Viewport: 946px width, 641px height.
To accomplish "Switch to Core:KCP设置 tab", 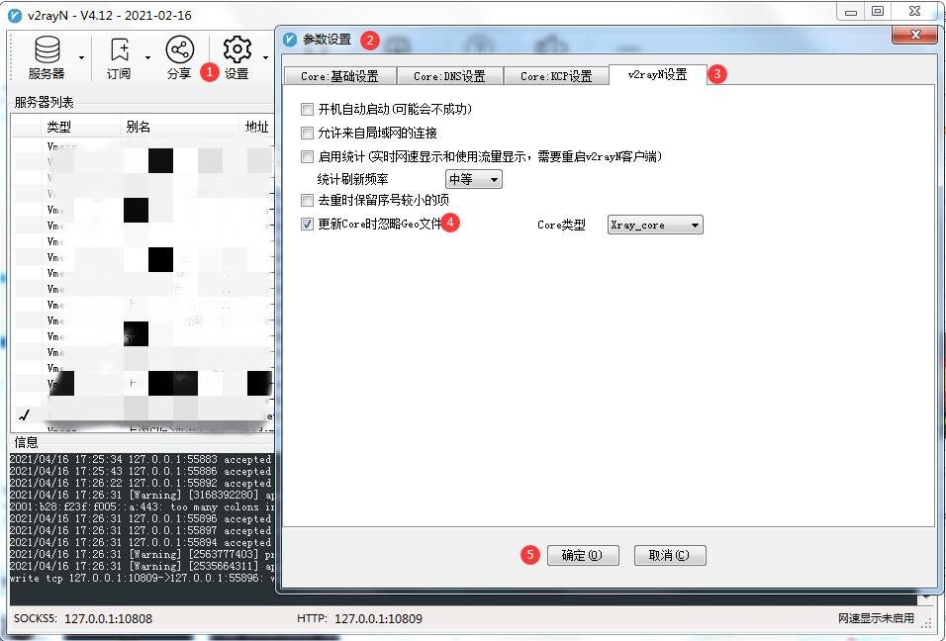I will 556,76.
